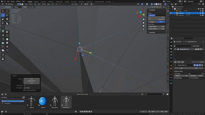Select the Add Cube tool
Image resolution: width=205 pixels, height=115 pixels.
tap(3, 27)
